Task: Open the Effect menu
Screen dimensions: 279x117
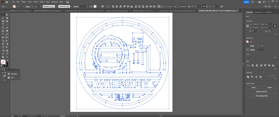Action: pyautogui.click(x=42, y=2)
